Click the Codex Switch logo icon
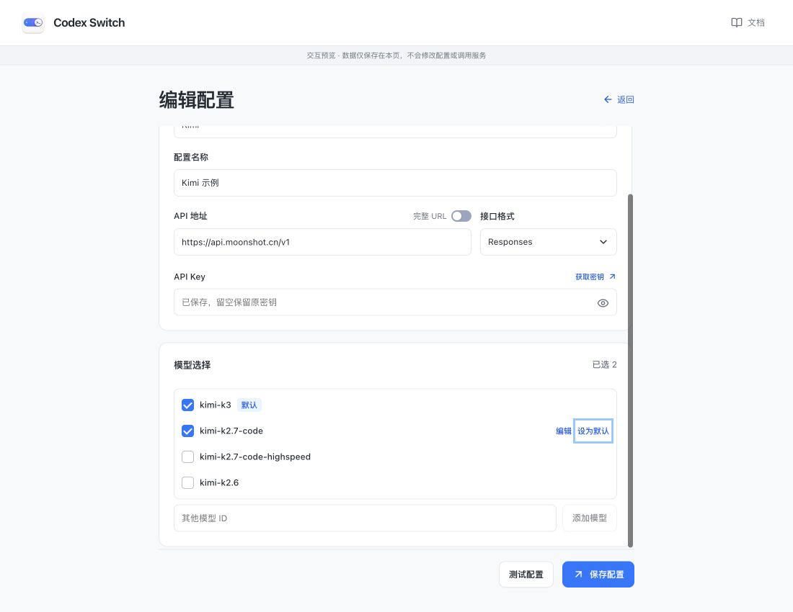The height and width of the screenshot is (612, 793). 33,23
